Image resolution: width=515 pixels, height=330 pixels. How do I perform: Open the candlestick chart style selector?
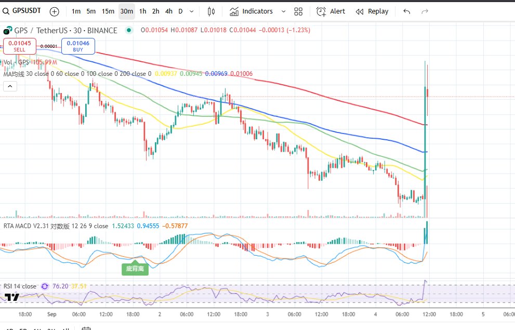211,11
